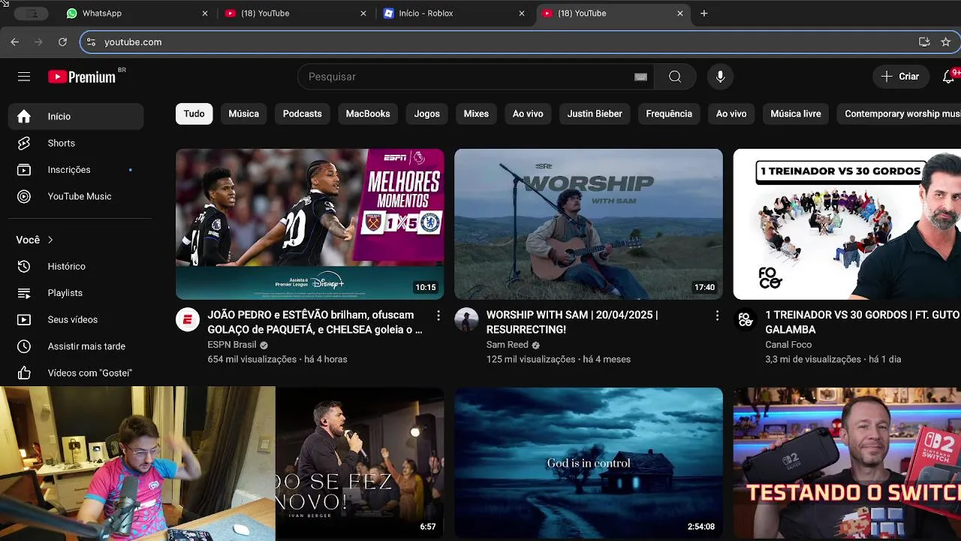Open YouTube Music from the sidebar
This screenshot has height=541, width=961.
tap(76, 196)
